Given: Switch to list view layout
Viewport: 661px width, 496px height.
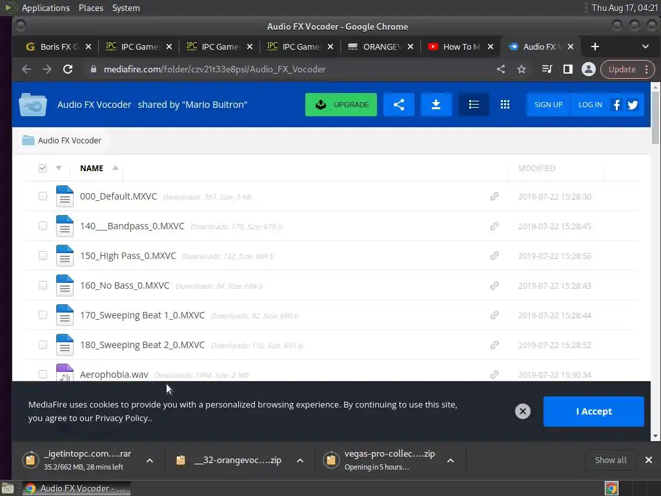Looking at the screenshot, I should (x=474, y=105).
